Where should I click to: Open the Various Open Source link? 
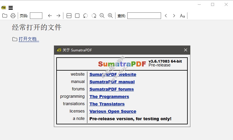(x=113, y=111)
